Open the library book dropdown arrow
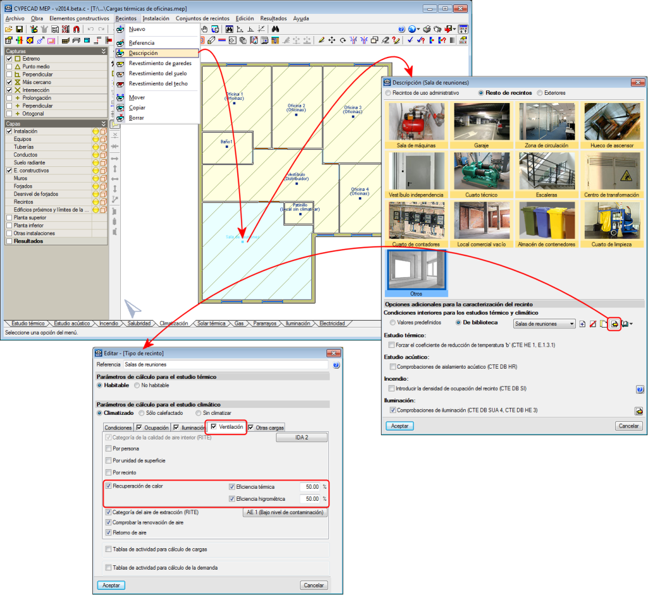This screenshot has height=595, width=648. pyautogui.click(x=631, y=324)
